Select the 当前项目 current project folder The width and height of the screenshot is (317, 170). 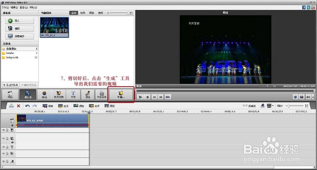pos(20,49)
